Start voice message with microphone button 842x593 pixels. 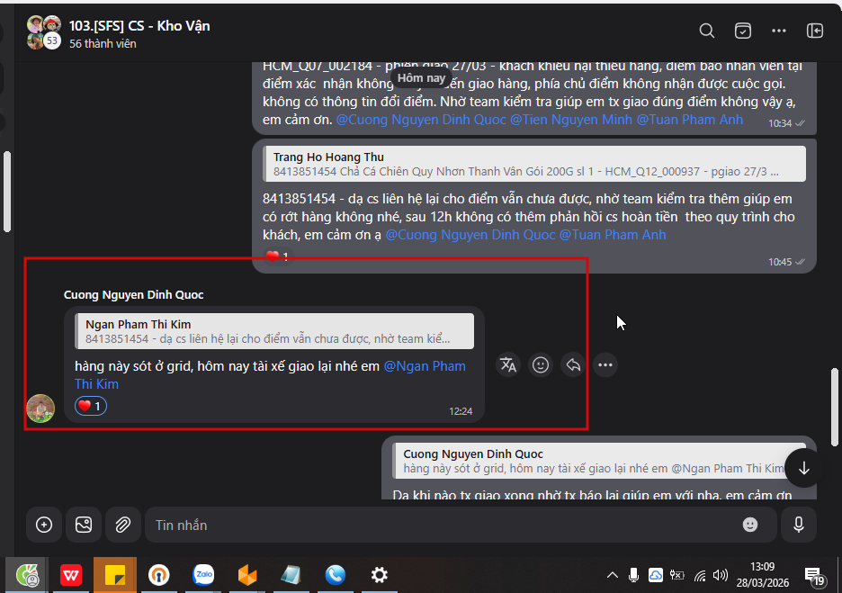[799, 525]
